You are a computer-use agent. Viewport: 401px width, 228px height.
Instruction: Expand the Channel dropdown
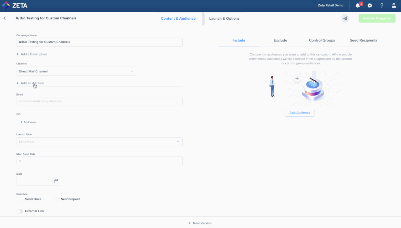coord(76,71)
